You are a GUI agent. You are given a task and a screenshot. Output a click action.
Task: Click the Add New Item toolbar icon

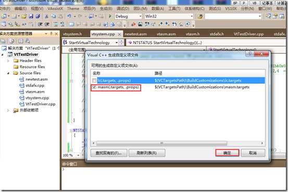[x=15, y=16]
